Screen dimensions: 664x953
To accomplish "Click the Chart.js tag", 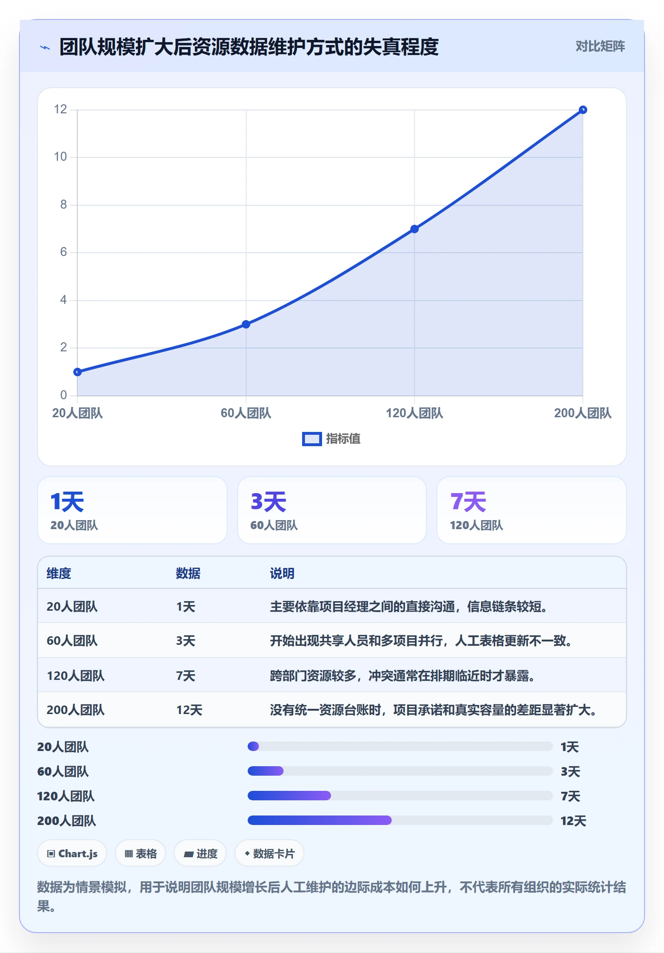I will coord(72,853).
